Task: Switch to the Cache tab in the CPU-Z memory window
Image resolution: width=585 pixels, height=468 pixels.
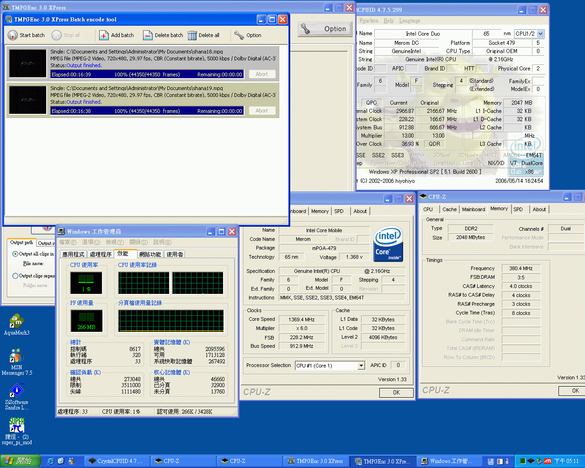Action: click(449, 209)
